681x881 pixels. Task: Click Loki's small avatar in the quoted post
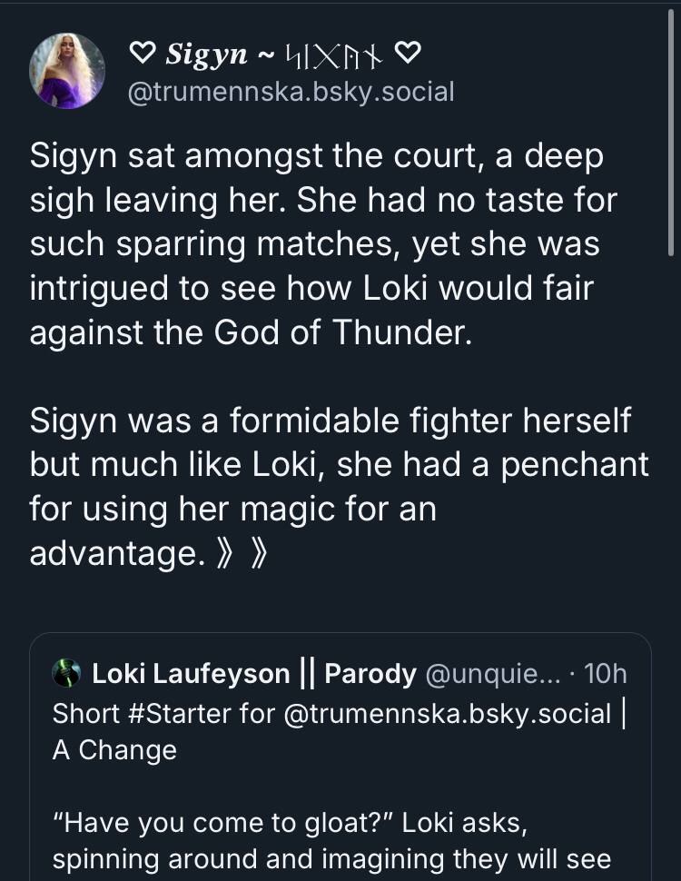(67, 674)
